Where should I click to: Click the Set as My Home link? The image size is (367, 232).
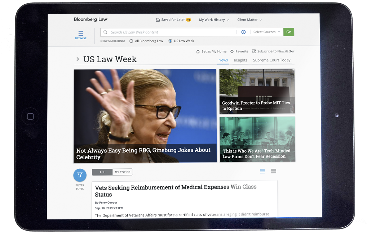click(214, 51)
